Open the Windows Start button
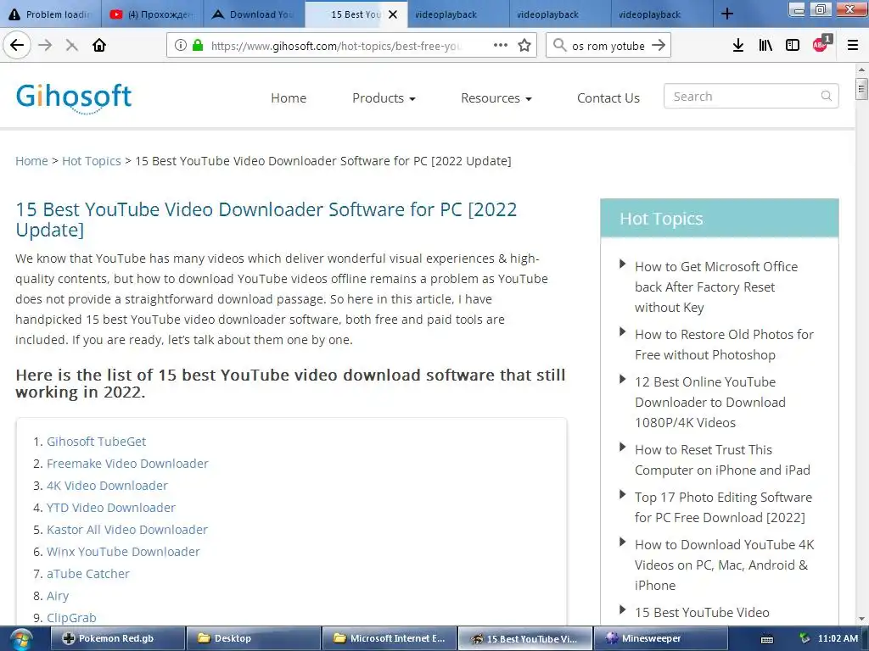Viewport: 869px width, 651px height. [20, 639]
